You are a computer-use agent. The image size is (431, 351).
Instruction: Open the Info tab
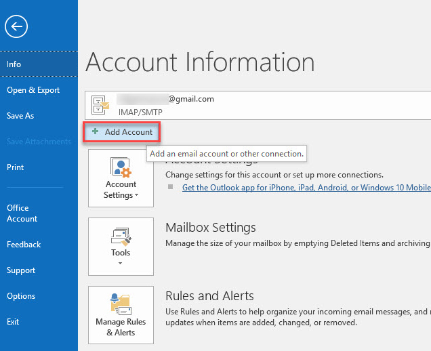(39, 64)
